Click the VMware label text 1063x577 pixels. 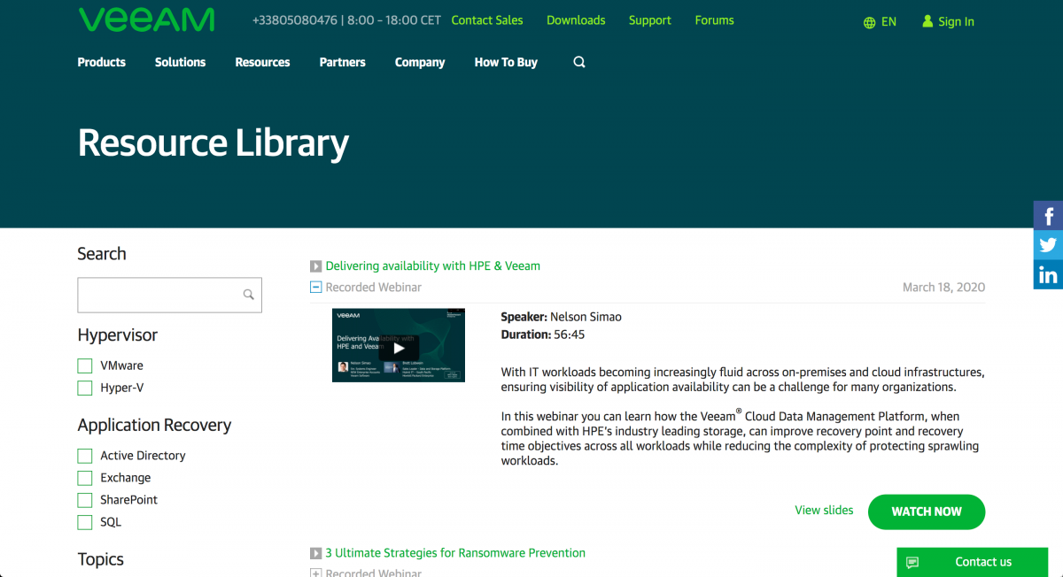(x=121, y=365)
